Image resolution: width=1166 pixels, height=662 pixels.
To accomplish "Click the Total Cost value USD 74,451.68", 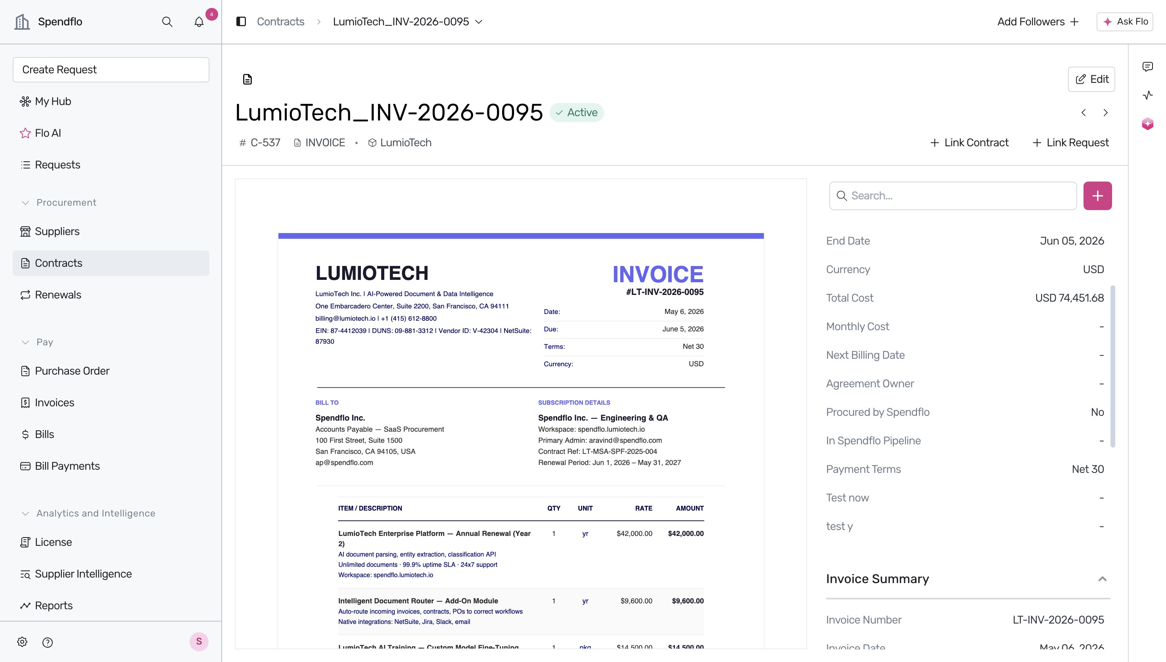I will point(1070,298).
